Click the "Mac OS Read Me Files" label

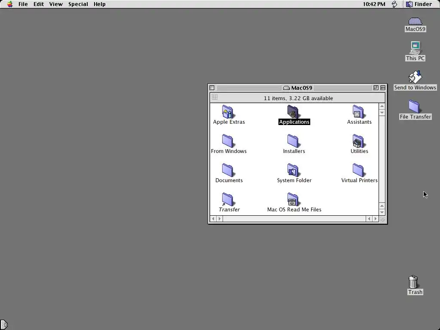pyautogui.click(x=294, y=209)
